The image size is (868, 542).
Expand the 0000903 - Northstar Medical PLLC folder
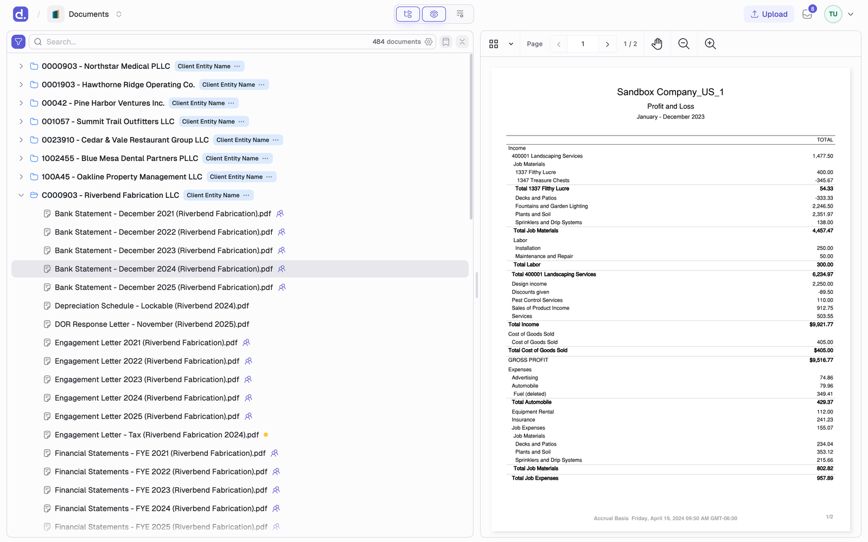coord(21,66)
